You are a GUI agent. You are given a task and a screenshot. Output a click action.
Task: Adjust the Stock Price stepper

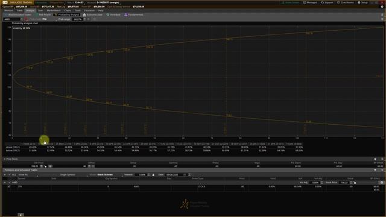point(351,183)
